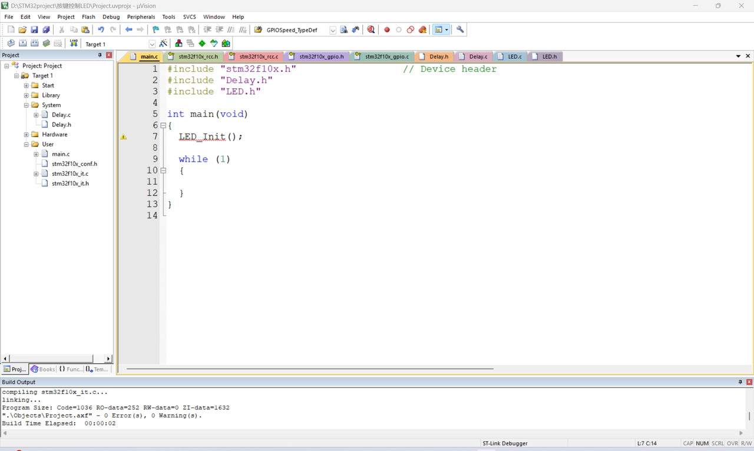Switch to the stm32f10x_gpio.c tab
This screenshot has width=754, height=451.
coord(382,56)
